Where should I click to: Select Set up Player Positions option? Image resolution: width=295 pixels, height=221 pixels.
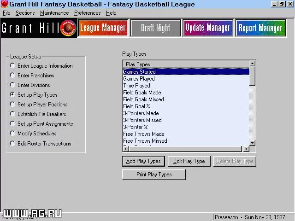[39, 105]
